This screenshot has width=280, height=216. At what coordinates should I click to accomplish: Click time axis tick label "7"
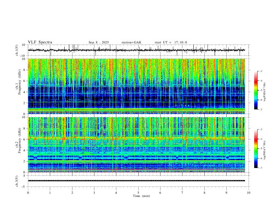[182, 193]
